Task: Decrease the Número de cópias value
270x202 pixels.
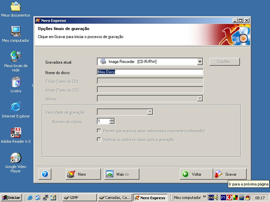Action: tap(112, 123)
